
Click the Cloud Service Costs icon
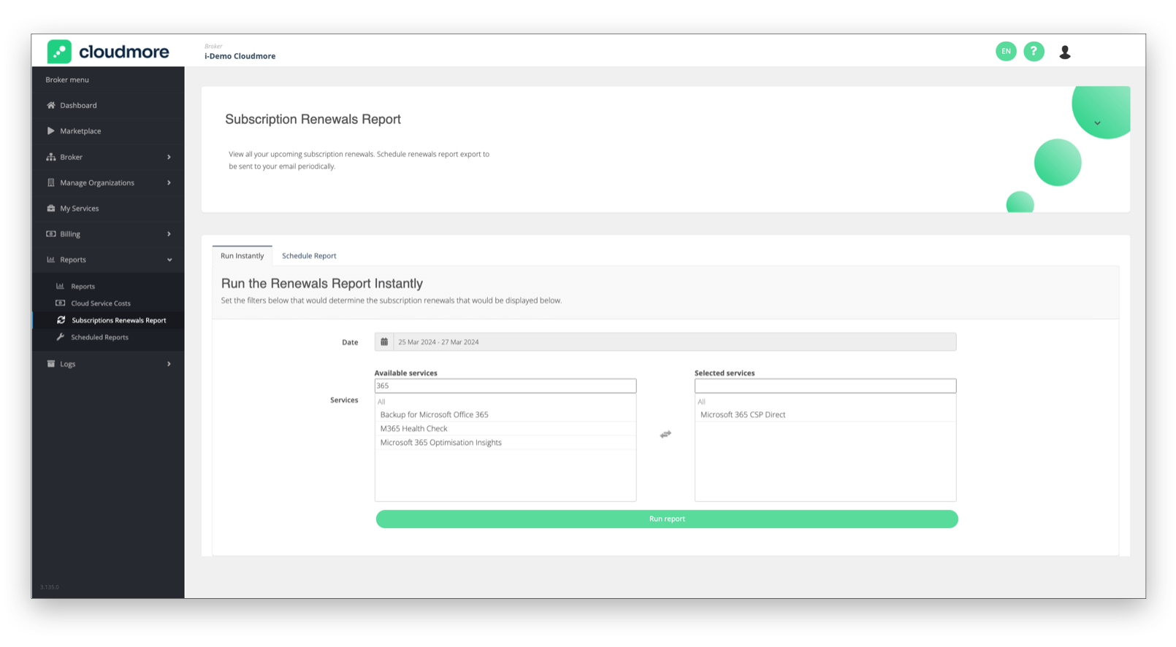(61, 303)
